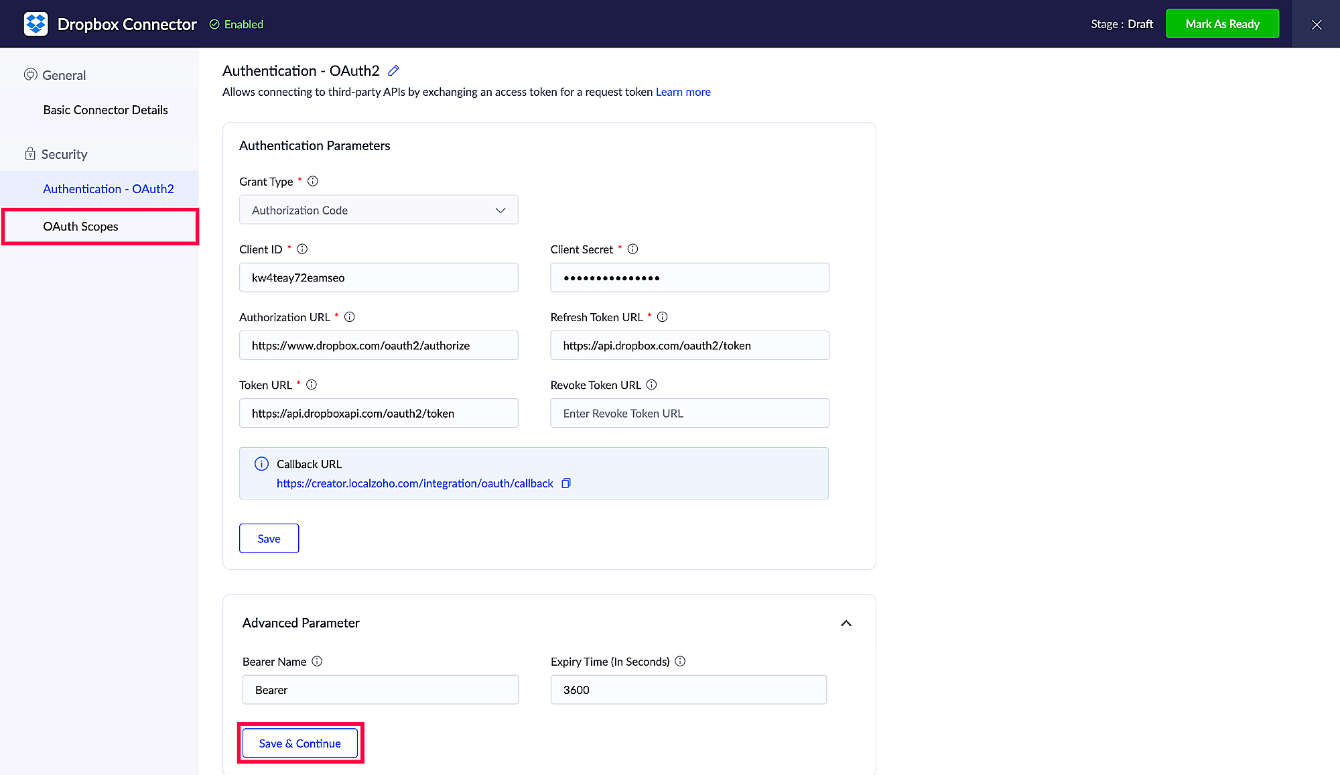The image size is (1340, 775).
Task: Click the info icon beside Expiry Time
Action: [x=680, y=661]
